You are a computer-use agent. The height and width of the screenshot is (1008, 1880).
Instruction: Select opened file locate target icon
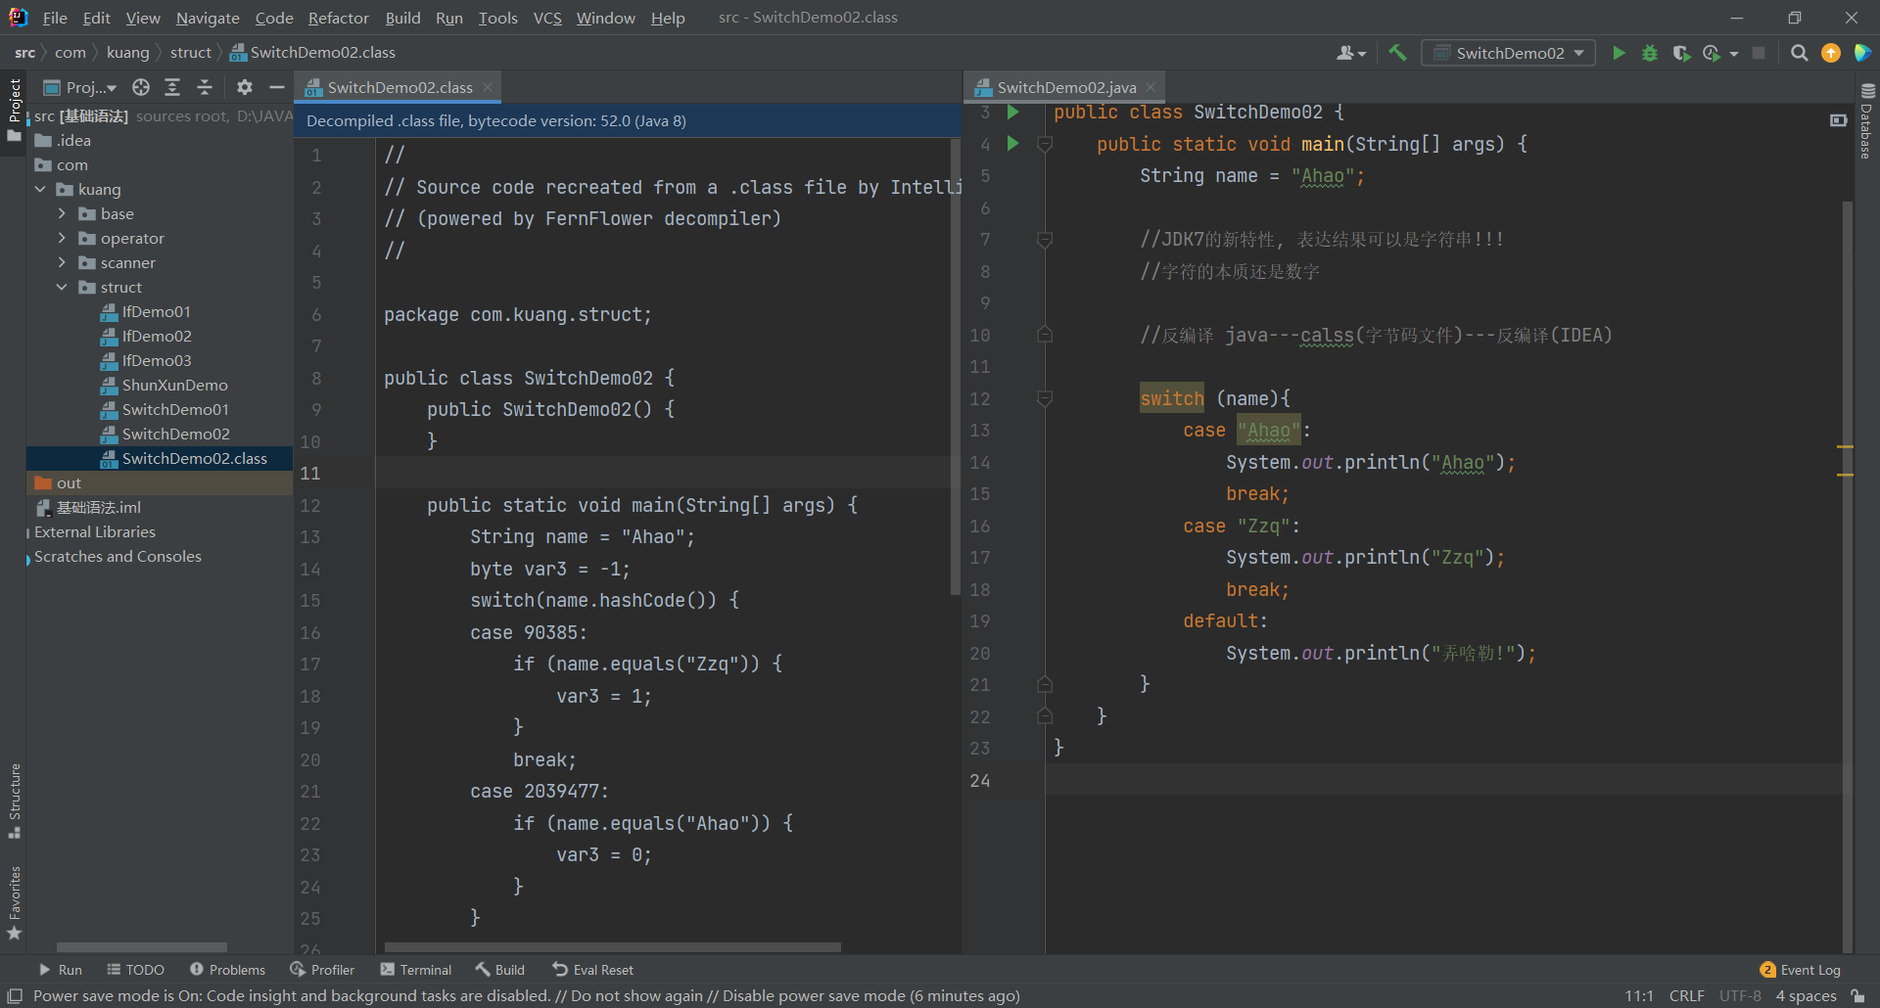click(141, 87)
